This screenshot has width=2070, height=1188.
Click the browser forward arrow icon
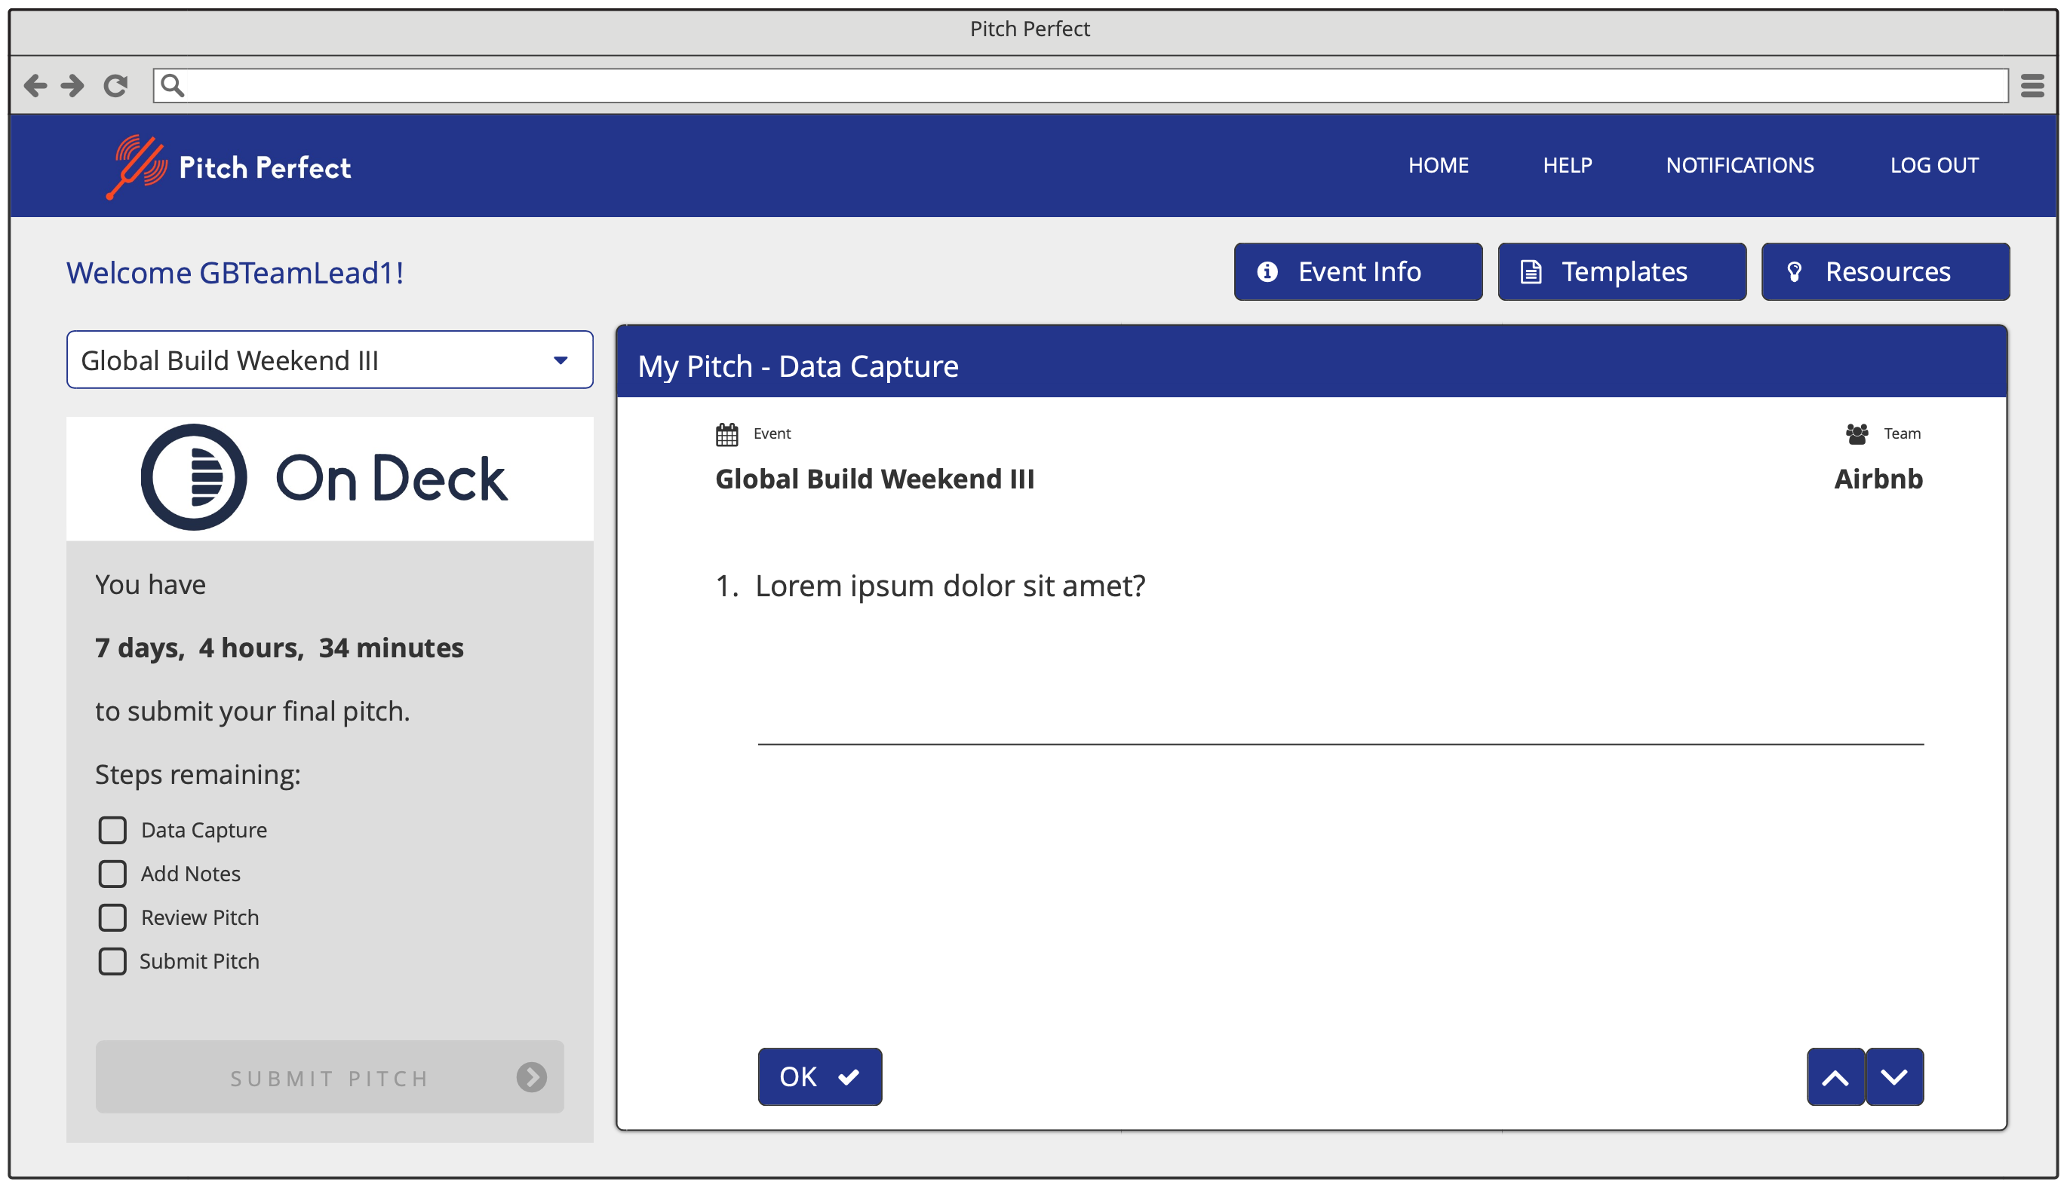tap(73, 85)
